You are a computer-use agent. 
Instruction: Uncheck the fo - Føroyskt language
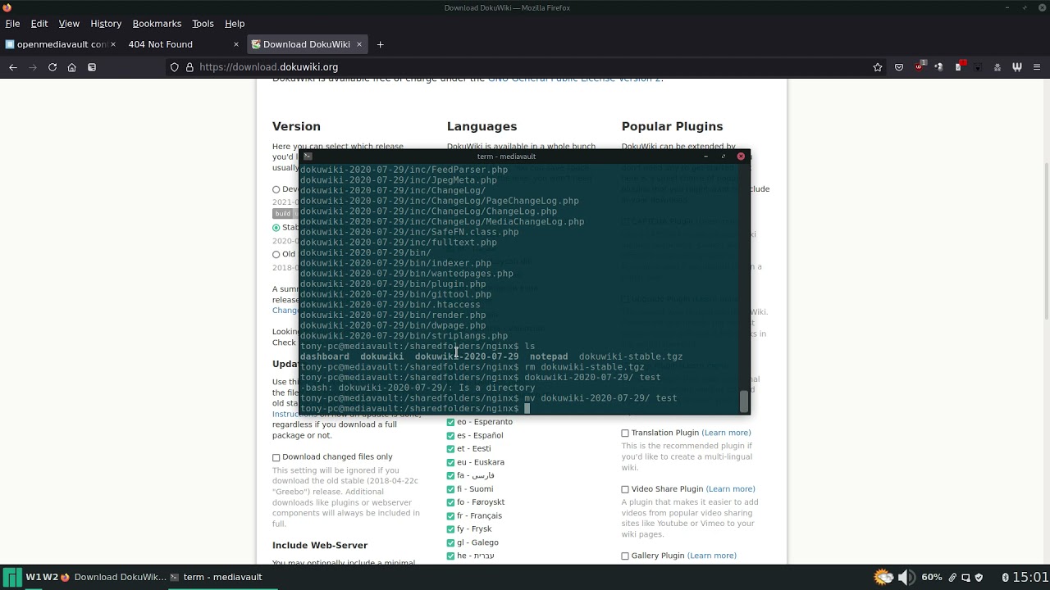(x=450, y=502)
